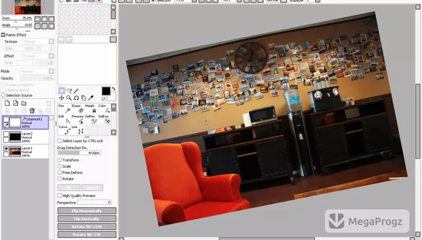
Task: Click the Perspective value field
Action: [x=94, y=202]
